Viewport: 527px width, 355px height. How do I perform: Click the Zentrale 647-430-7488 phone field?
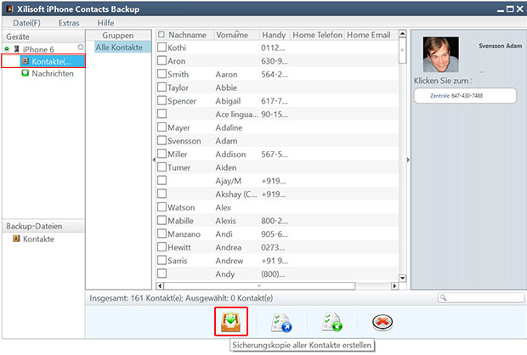(x=465, y=96)
